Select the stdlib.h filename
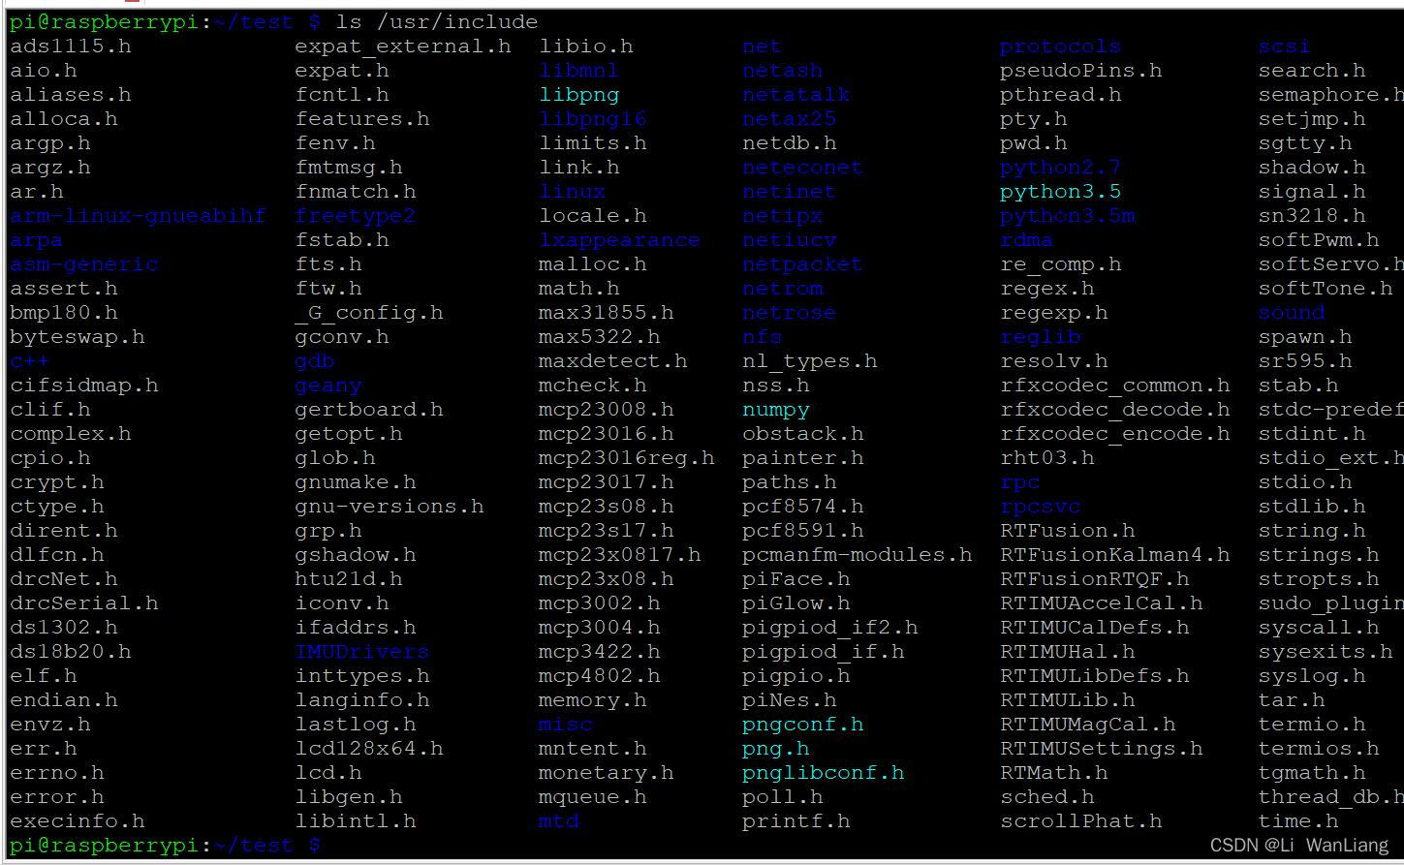This screenshot has width=1404, height=865. (1308, 506)
